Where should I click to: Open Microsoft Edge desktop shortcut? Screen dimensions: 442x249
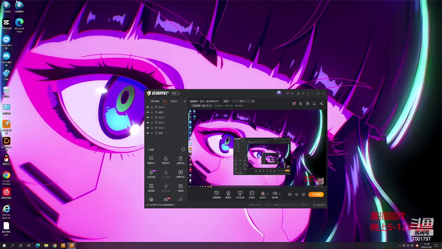pos(19,25)
